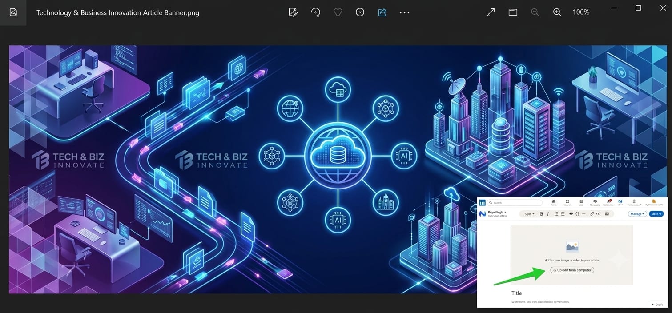Image resolution: width=672 pixels, height=313 pixels.
Task: Expand the For Business grid menu in LinkedIn inset
Action: point(635,203)
